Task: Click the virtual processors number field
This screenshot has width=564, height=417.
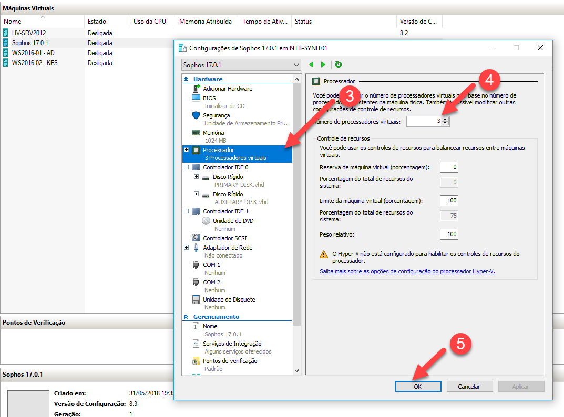Action: (x=424, y=121)
